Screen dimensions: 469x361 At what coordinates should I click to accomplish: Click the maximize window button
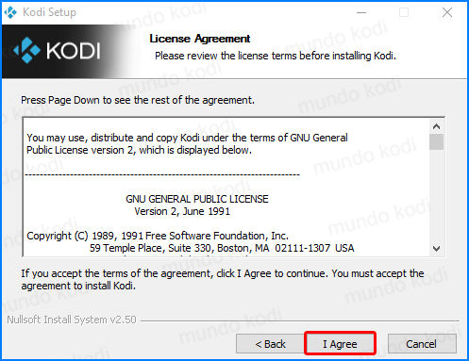tap(404, 12)
